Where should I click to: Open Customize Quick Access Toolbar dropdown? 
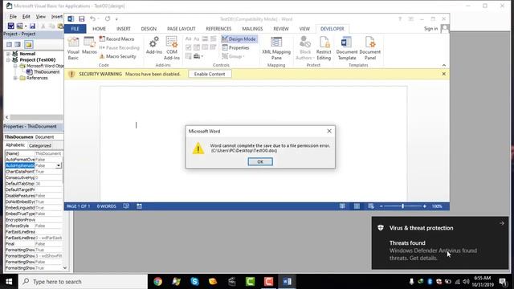[x=116, y=19]
